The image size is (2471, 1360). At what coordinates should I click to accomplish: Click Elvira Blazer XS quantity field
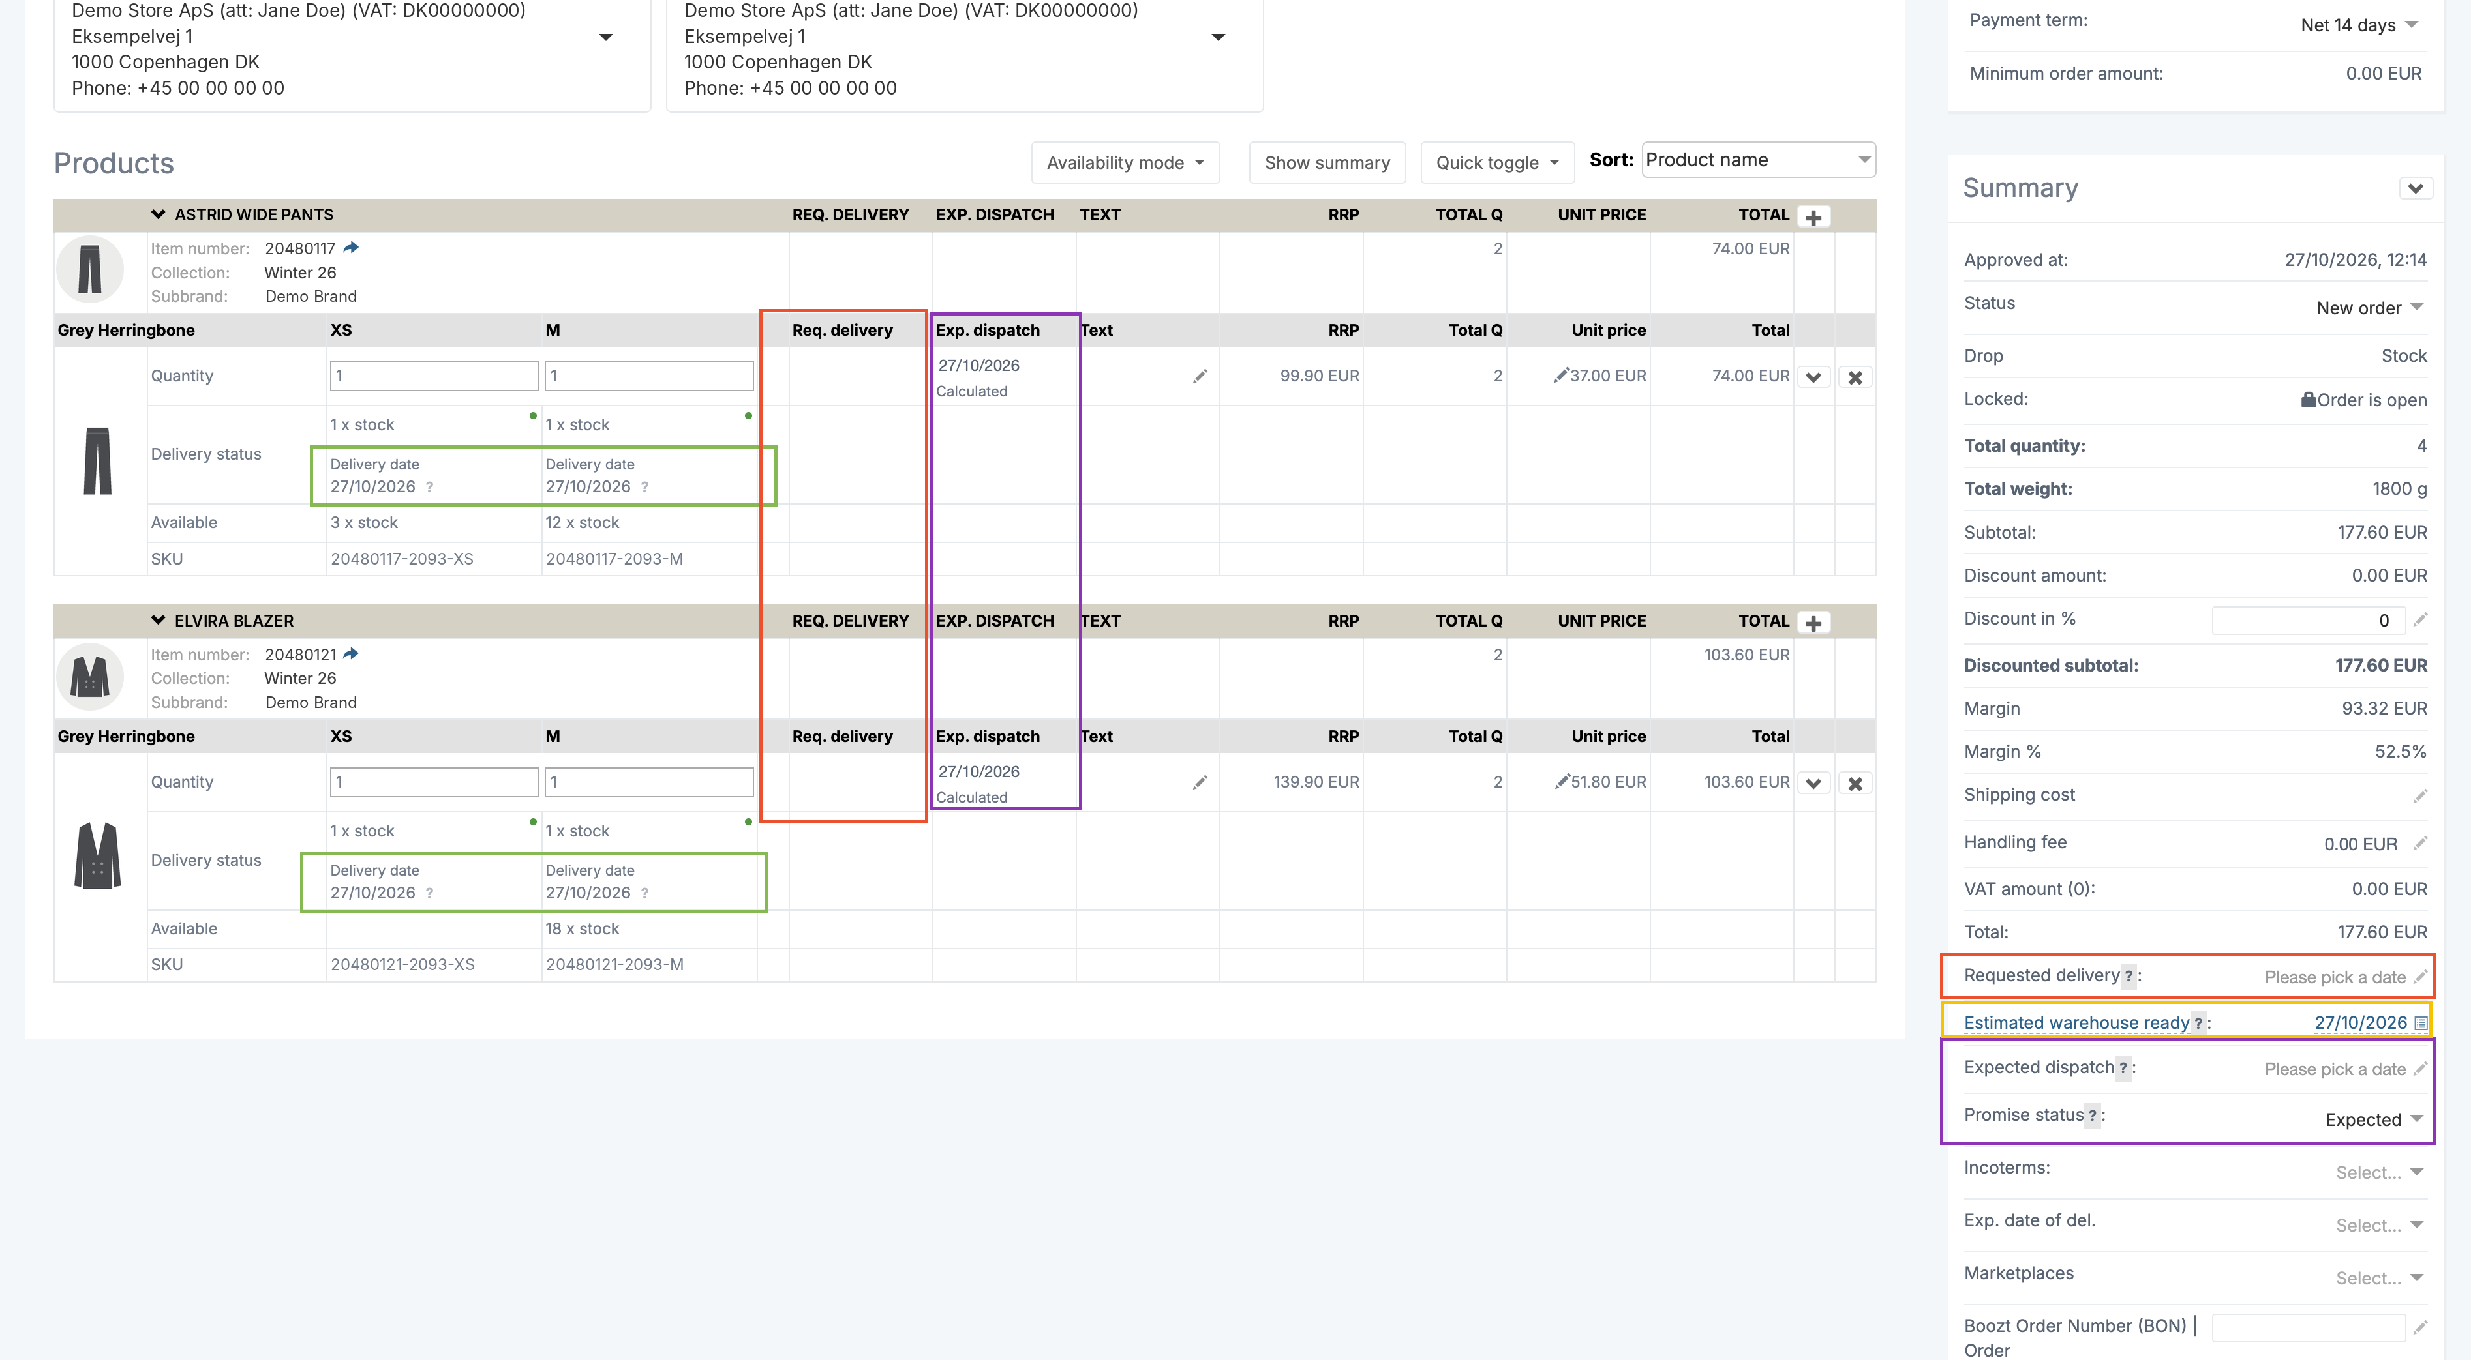pyautogui.click(x=434, y=782)
